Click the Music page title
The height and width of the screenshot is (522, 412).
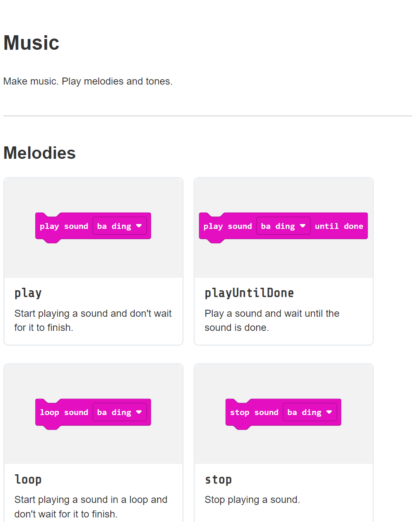coord(31,42)
